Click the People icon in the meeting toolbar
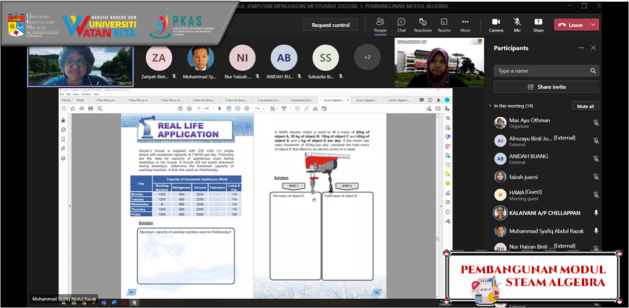This screenshot has width=629, height=308. pyautogui.click(x=380, y=24)
